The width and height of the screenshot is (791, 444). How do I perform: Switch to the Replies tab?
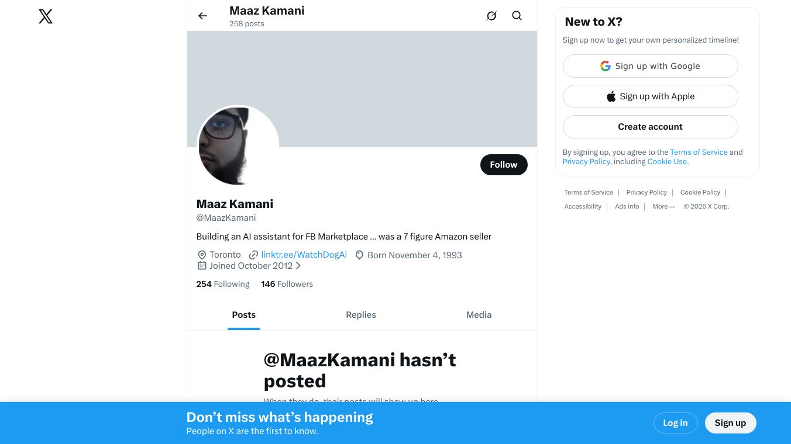tap(361, 315)
